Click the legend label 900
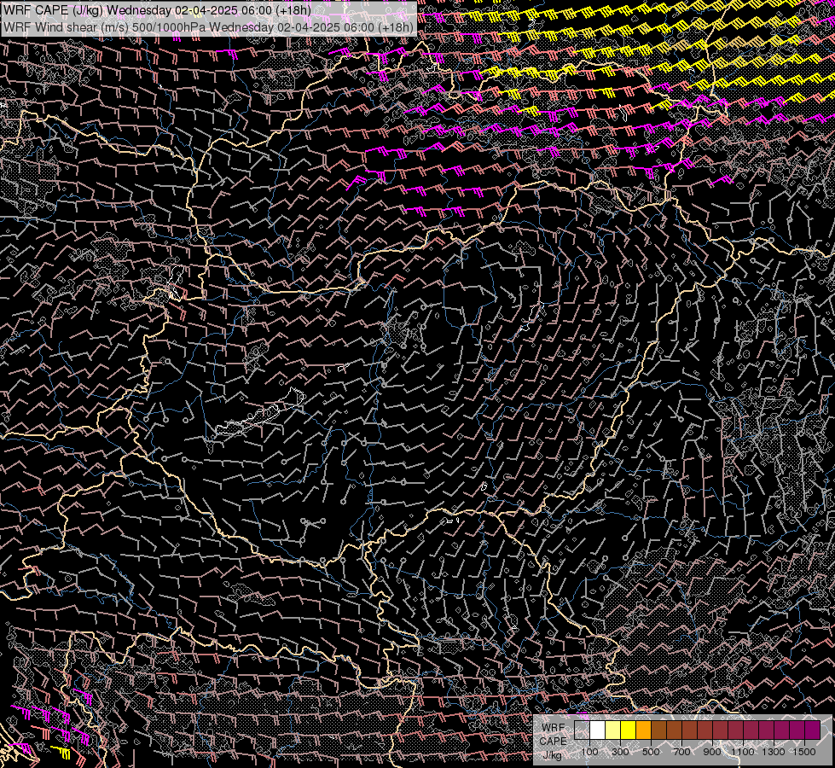Viewport: 835px width, 768px height. click(x=712, y=752)
